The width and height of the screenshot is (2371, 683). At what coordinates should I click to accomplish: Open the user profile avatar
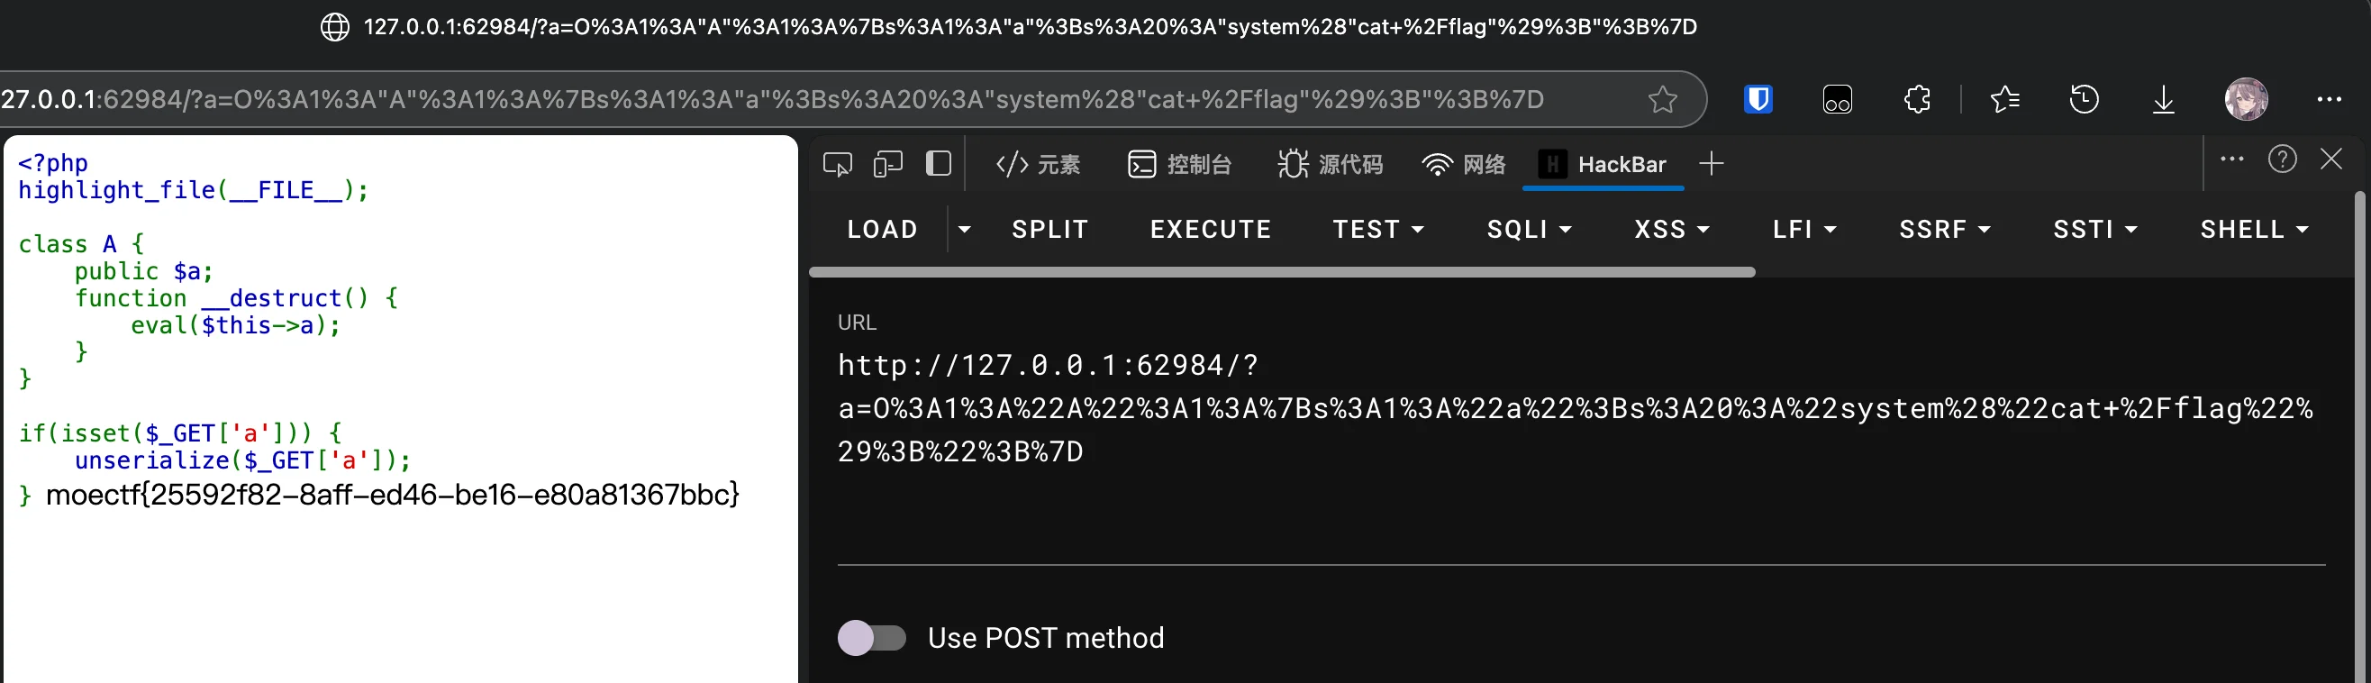click(x=2246, y=99)
